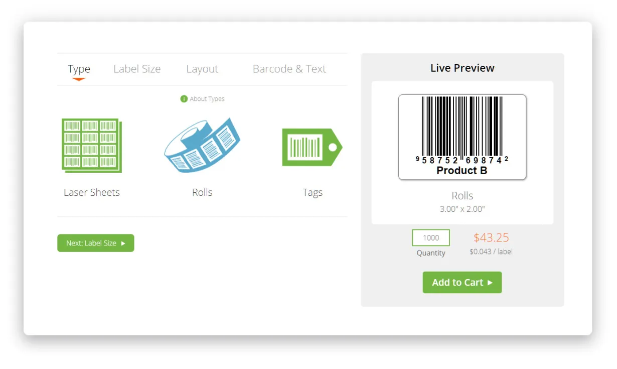
Task: Click the Rolls caption under the roll icon
Action: [x=202, y=192]
